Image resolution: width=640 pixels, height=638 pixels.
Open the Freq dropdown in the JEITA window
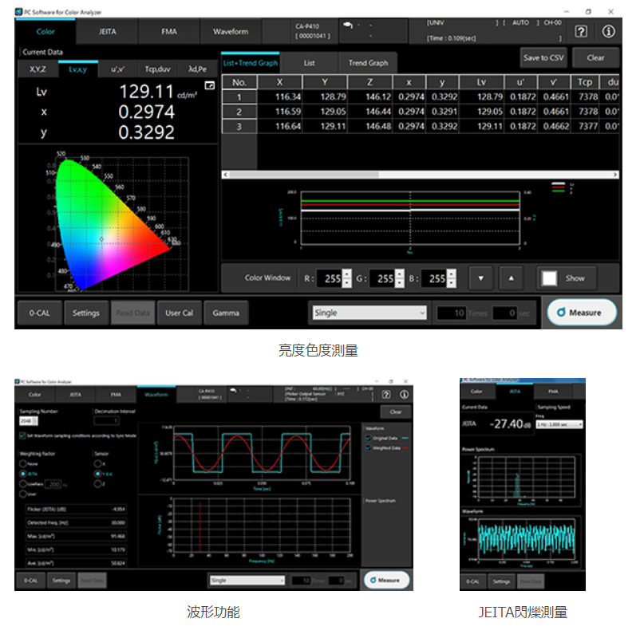click(559, 424)
